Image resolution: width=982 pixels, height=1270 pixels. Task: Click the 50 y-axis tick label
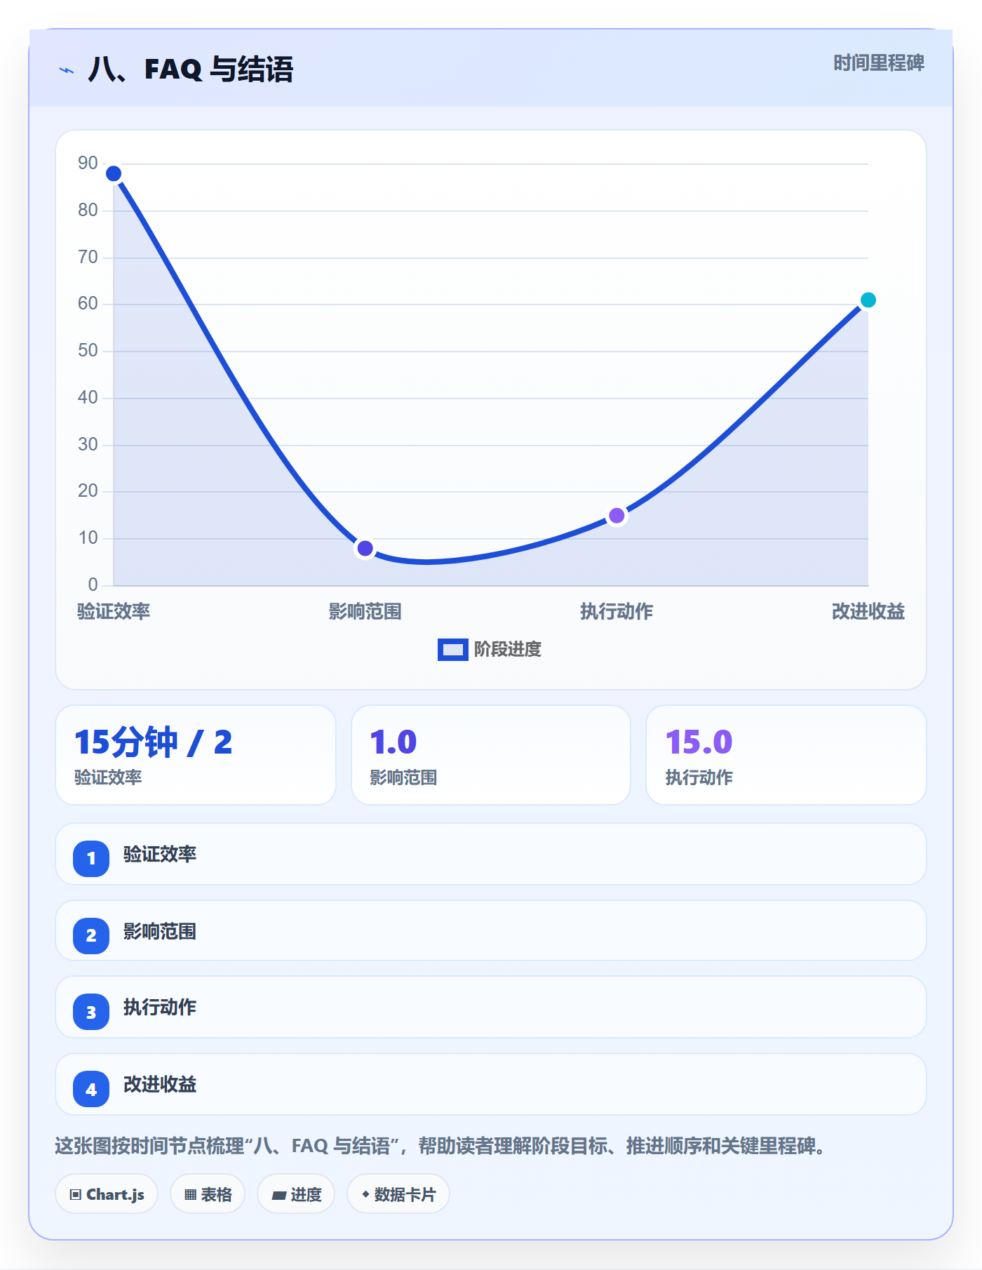[x=88, y=351]
